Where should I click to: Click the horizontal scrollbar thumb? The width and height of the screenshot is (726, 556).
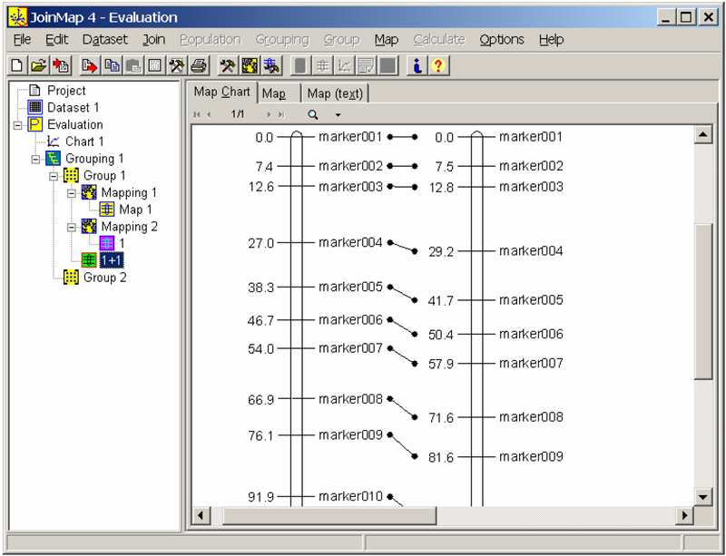[x=329, y=515]
